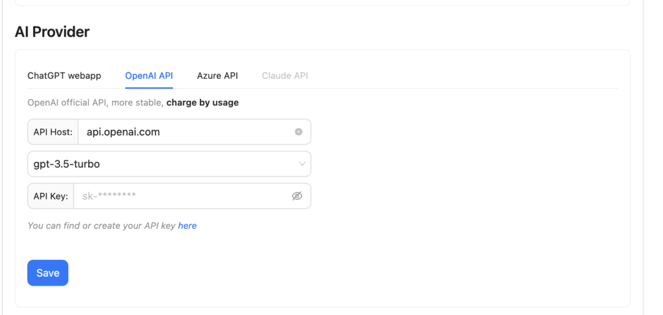This screenshot has height=315, width=663.
Task: Follow the 'here' link for API keys
Action: point(187,226)
